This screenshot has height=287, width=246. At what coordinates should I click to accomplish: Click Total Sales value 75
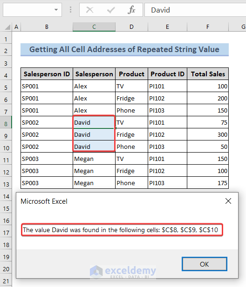[x=208, y=122]
